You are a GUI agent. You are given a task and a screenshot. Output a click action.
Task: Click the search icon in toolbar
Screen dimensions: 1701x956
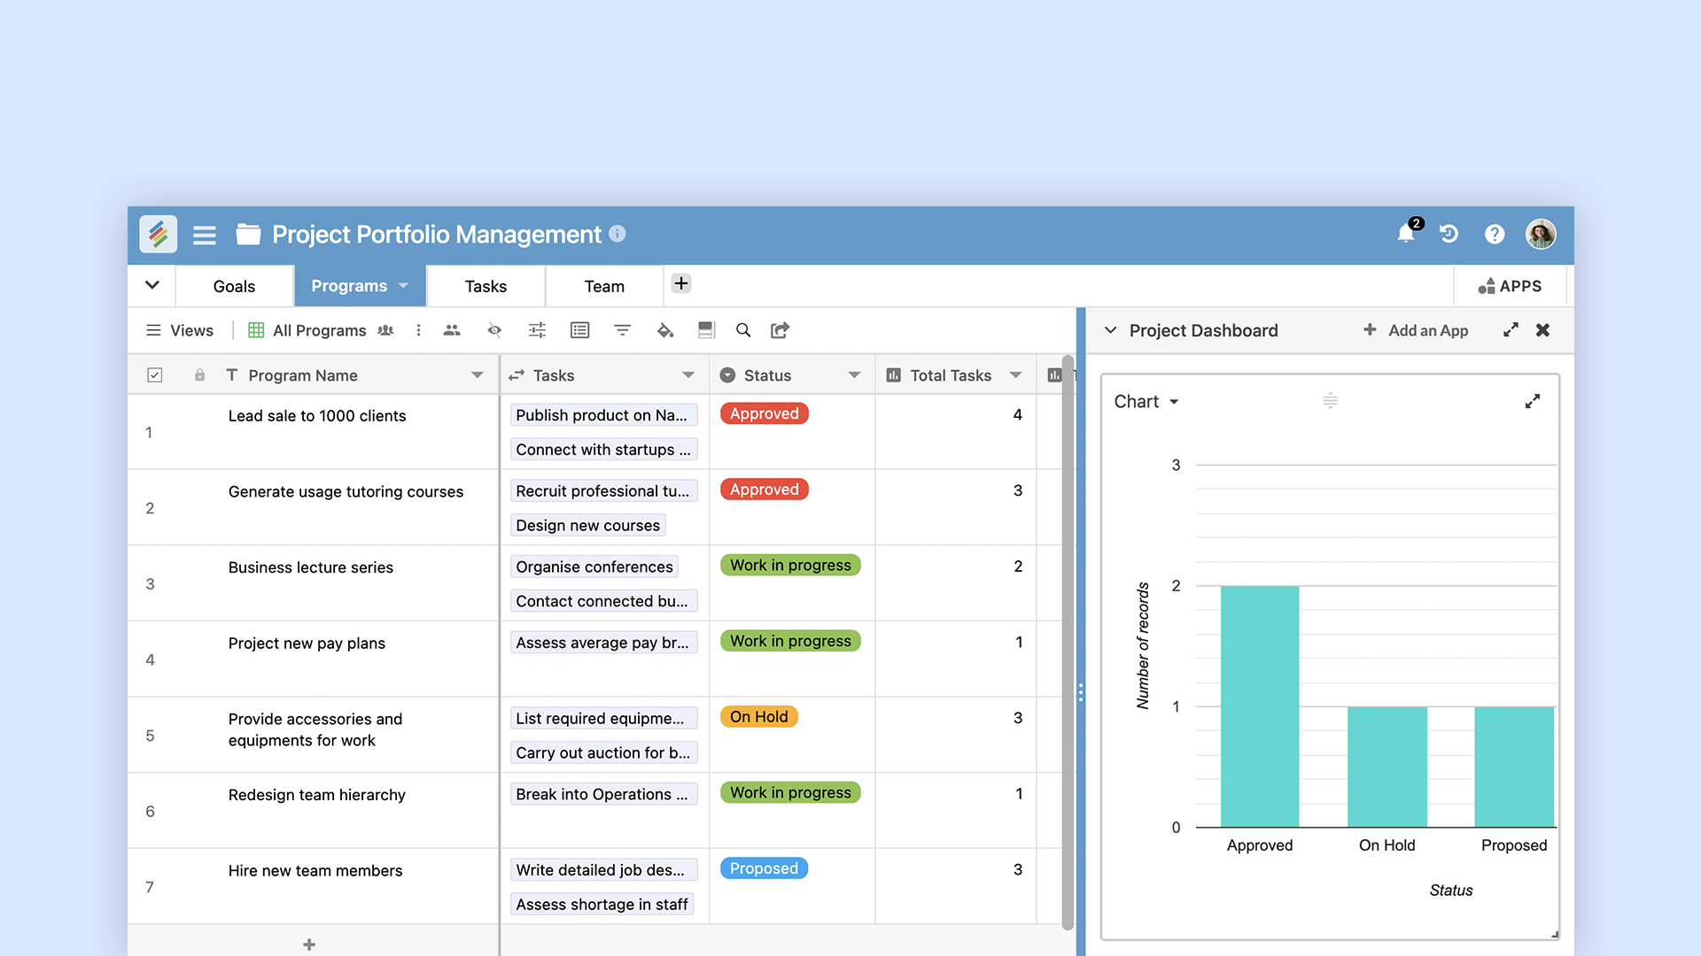pyautogui.click(x=742, y=330)
